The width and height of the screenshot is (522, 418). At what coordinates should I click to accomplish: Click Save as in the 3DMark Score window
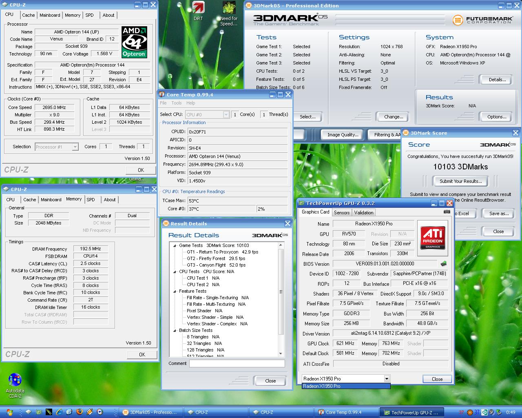499,213
